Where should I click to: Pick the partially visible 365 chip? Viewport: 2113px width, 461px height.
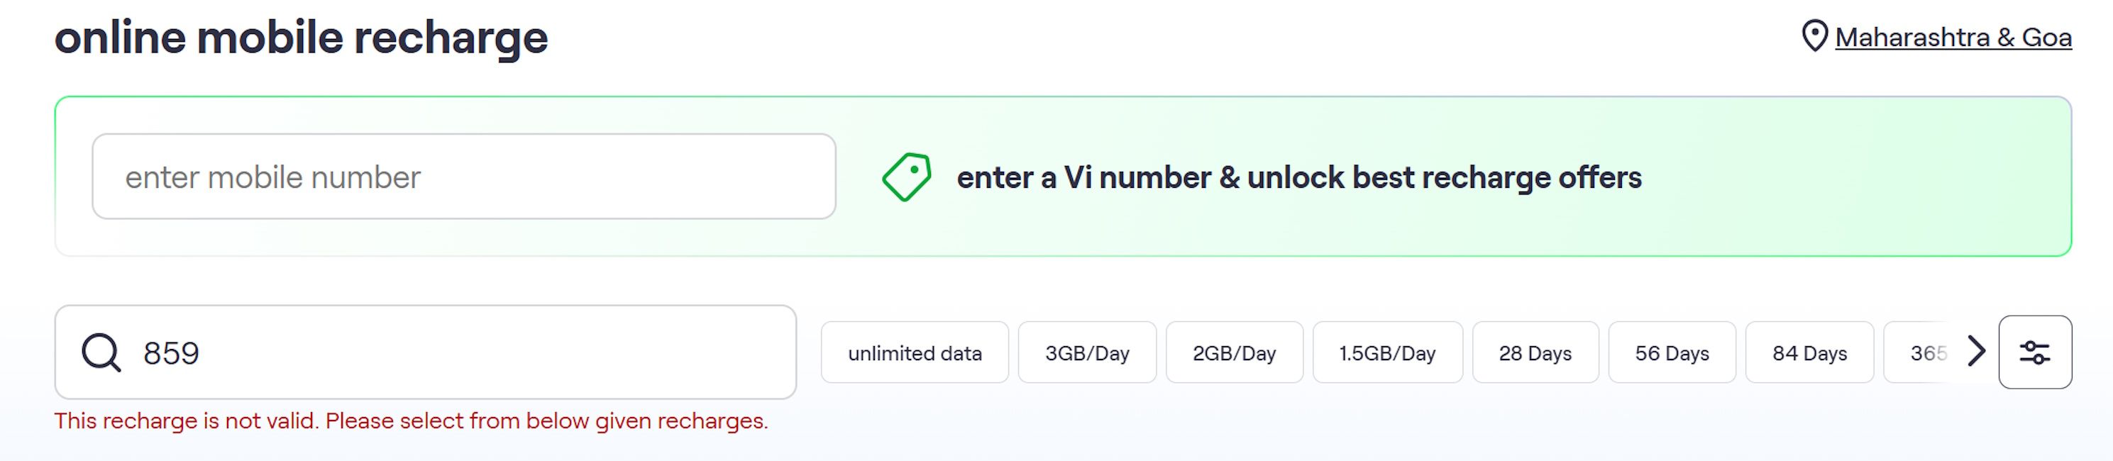click(1924, 352)
